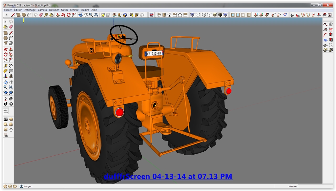Select the Follow Me tool
Viewport: 336px width, 191px height.
click(11, 54)
